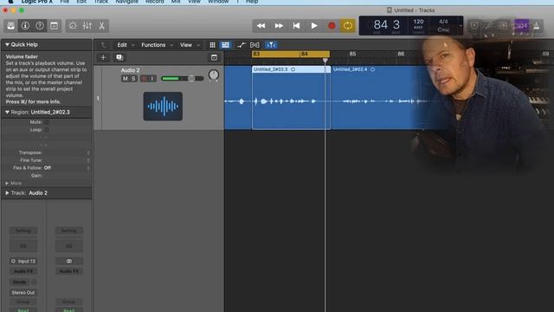Toggle the yellow Cycle mode button
Image resolution: width=554 pixels, height=312 pixels.
pos(348,26)
